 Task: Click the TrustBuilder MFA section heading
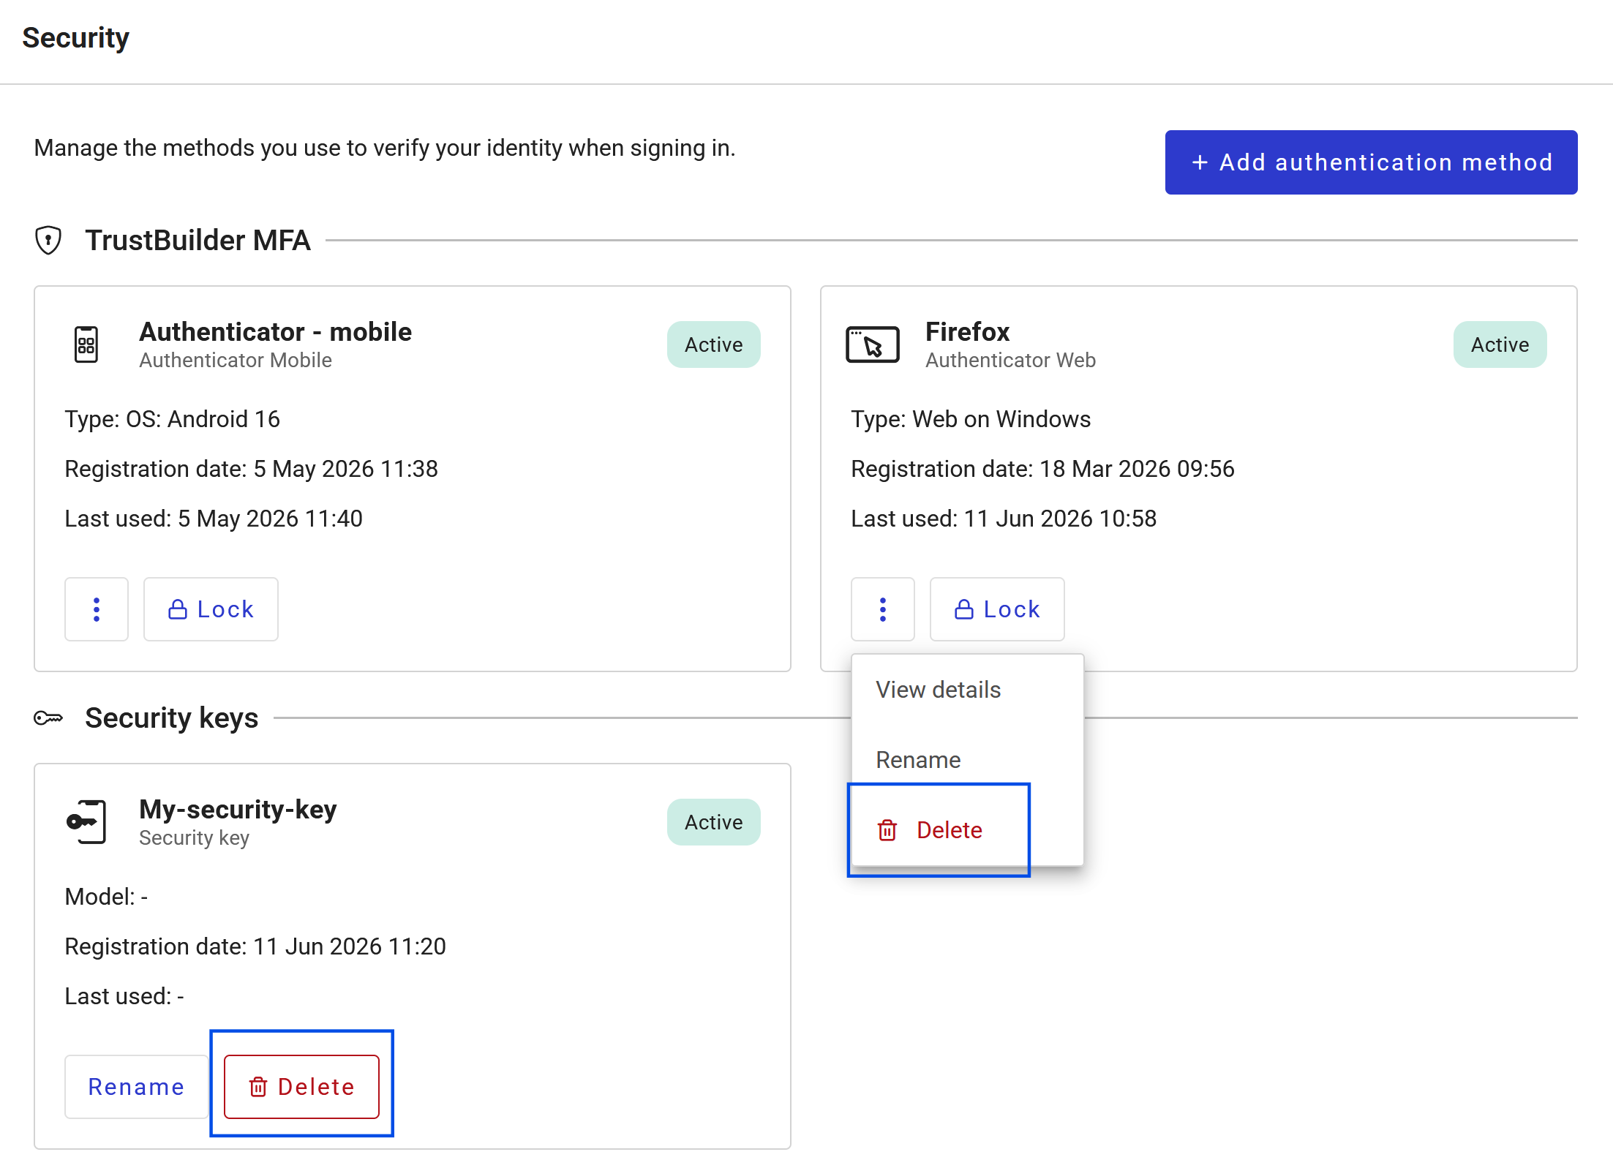pyautogui.click(x=198, y=240)
